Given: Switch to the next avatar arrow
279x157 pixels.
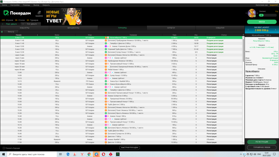Looking at the screenshot, I should click(257, 13).
